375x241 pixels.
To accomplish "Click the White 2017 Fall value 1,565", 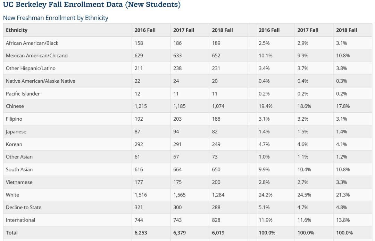I will [180, 195].
